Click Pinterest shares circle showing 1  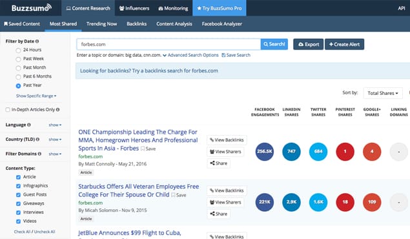tap(345, 152)
